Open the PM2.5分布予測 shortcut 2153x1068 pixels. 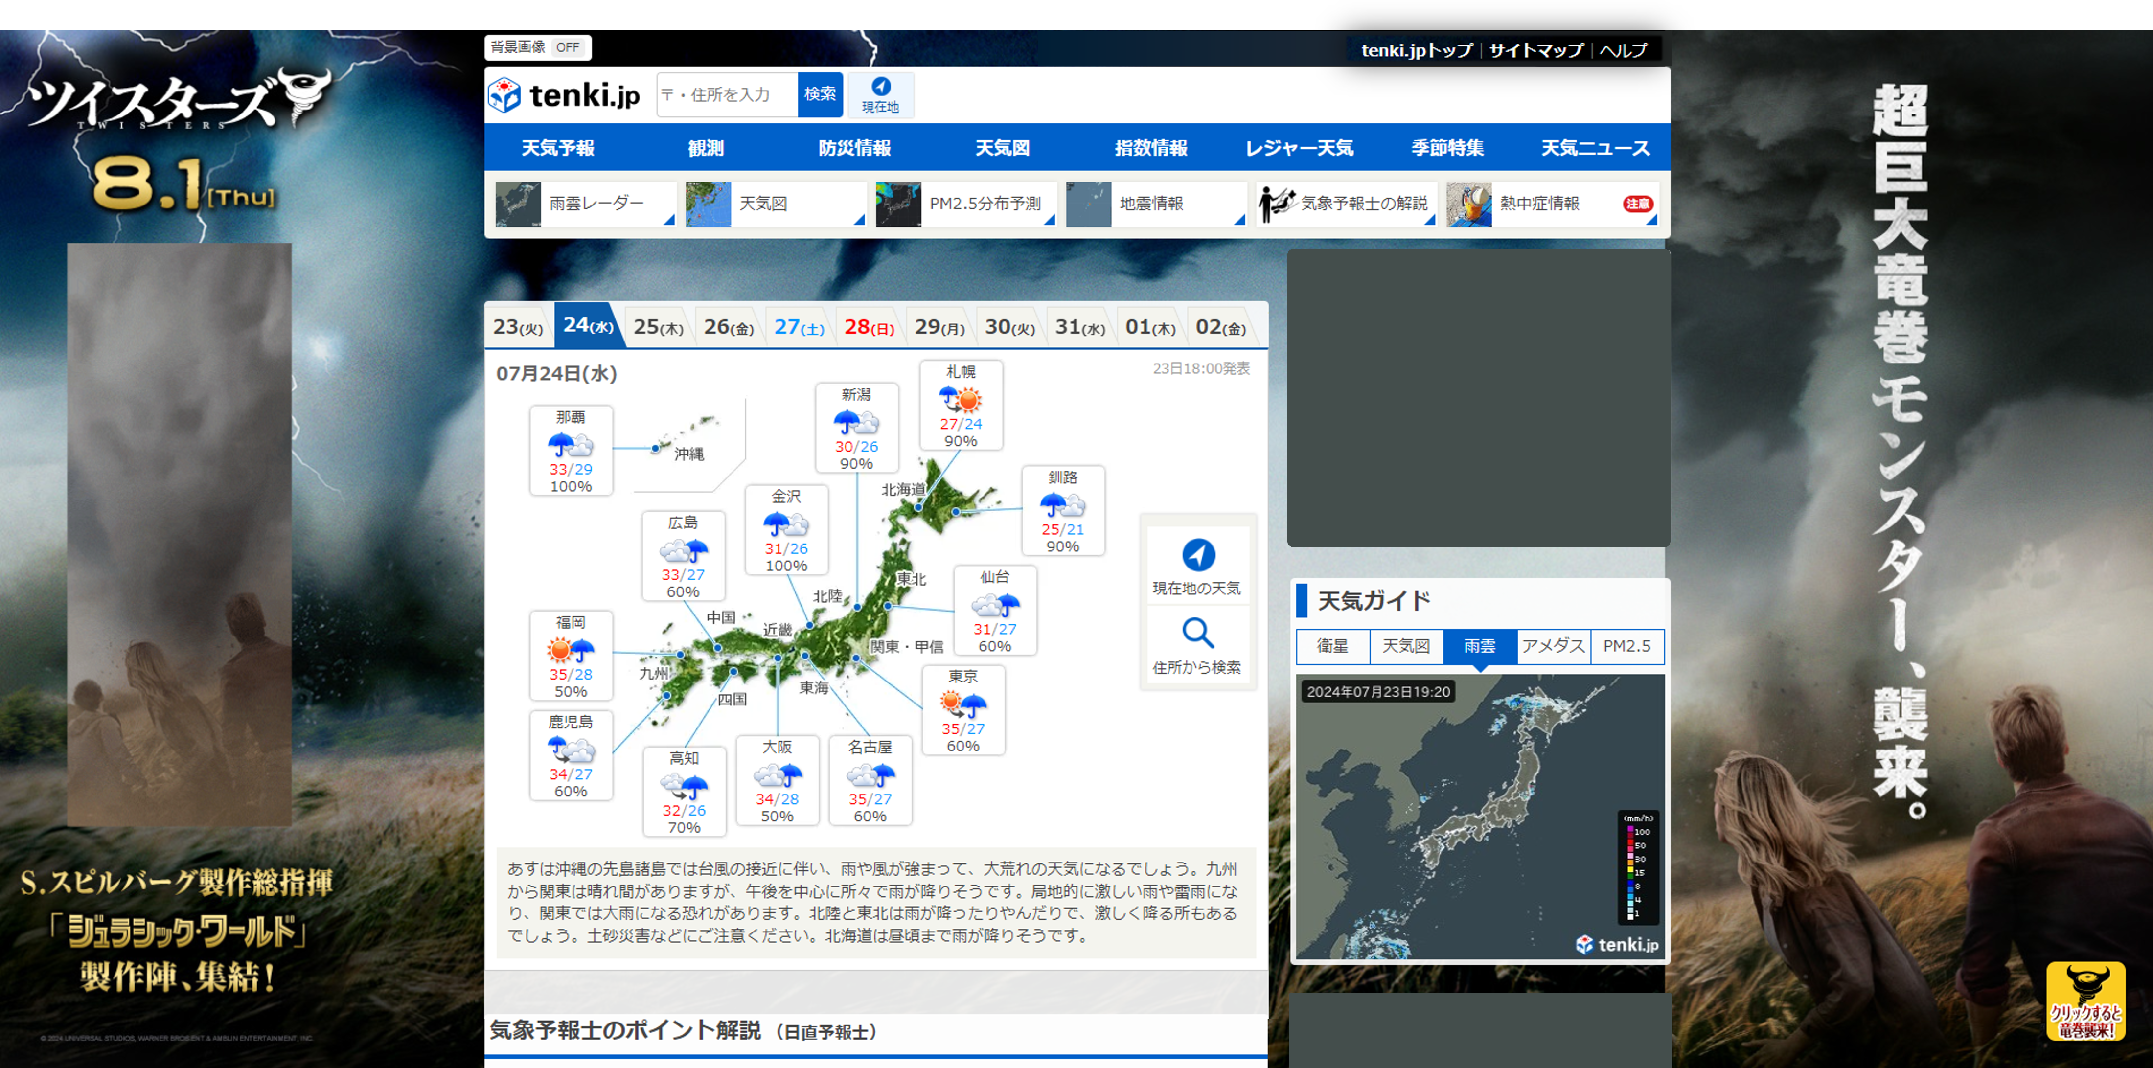point(965,204)
